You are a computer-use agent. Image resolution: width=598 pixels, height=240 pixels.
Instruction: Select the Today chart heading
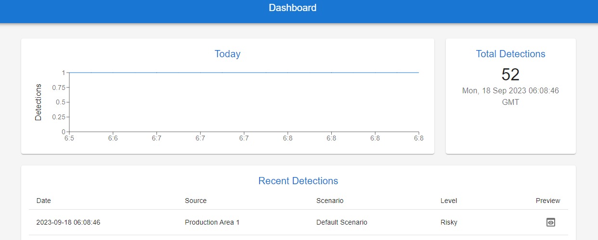[x=227, y=54]
